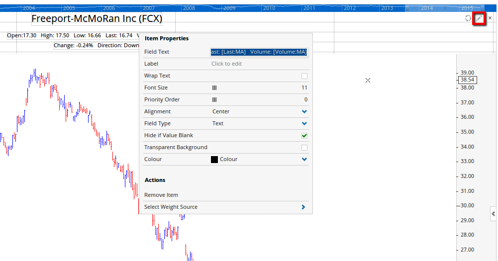
Task: Click the 39.00 price axis label
Action: pos(467,73)
